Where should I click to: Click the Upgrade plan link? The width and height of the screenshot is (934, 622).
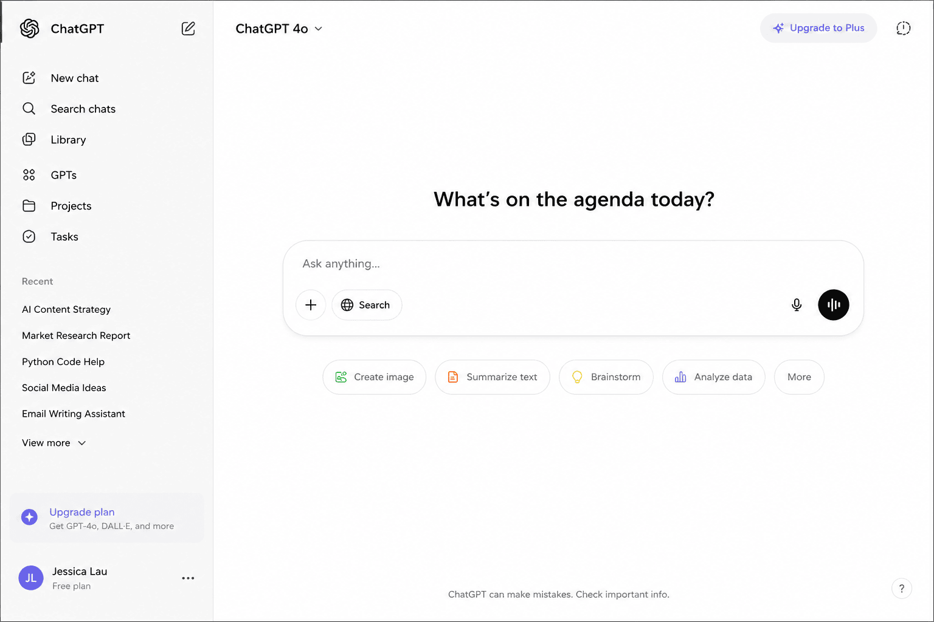(81, 512)
